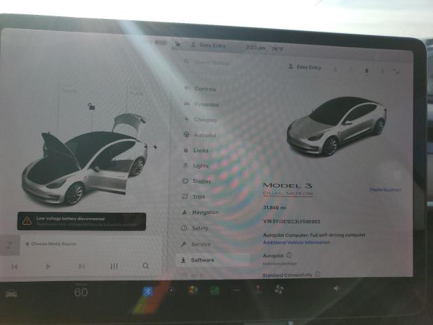Tap the low voltage battery warning alert

(x=82, y=221)
